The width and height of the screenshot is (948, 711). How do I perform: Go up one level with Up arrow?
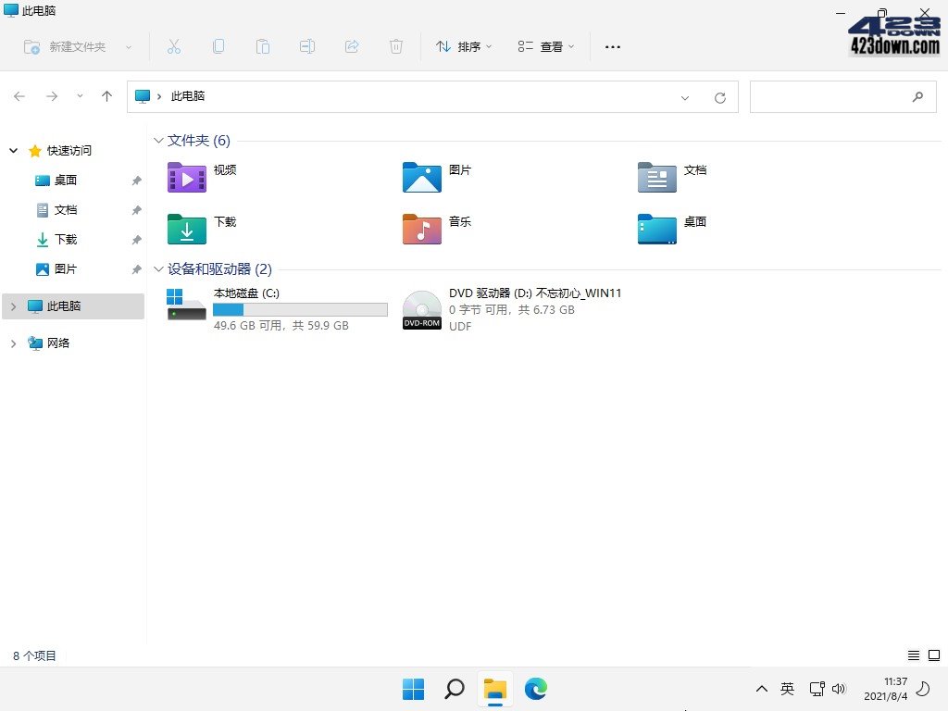(107, 96)
